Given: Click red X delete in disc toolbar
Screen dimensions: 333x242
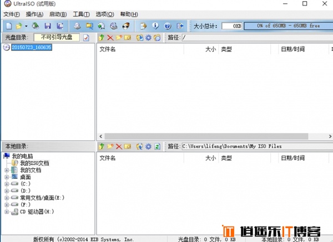Looking at the screenshot, I should pos(110,38).
